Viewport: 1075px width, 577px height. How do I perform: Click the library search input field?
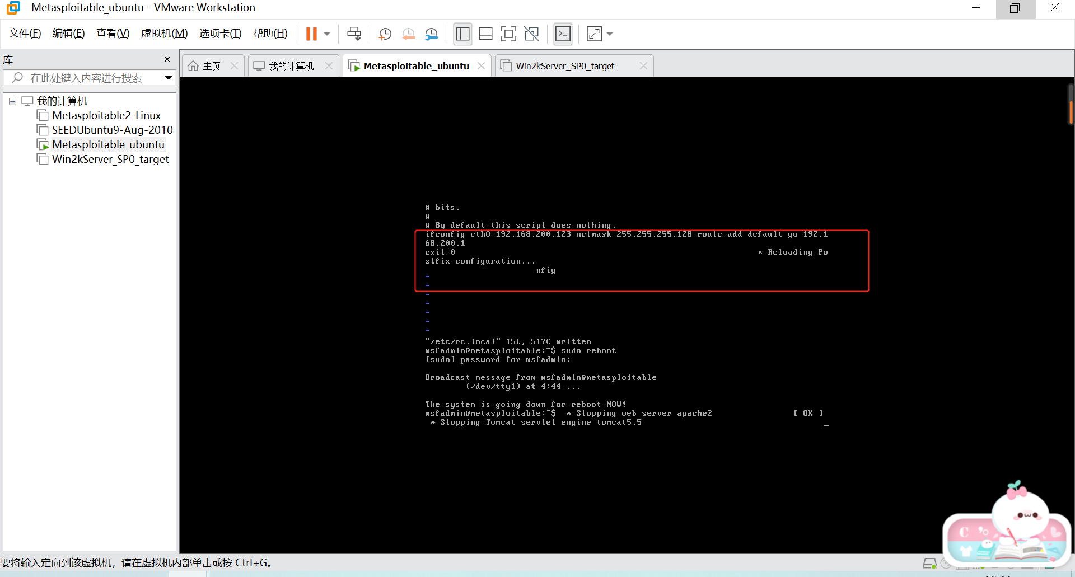[x=90, y=78]
